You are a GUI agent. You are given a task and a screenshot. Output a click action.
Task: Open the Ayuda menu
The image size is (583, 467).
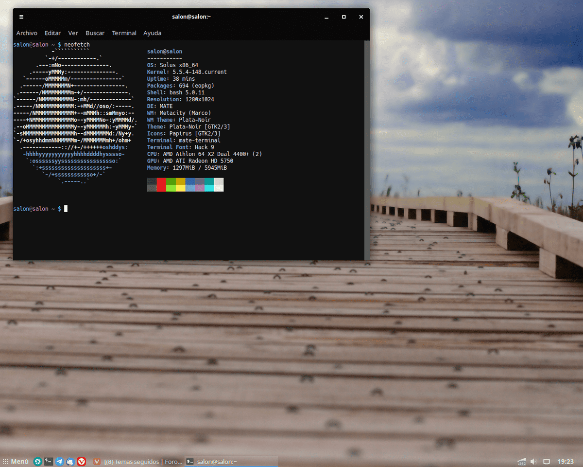[152, 33]
